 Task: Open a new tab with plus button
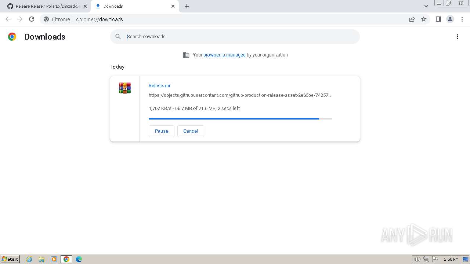pyautogui.click(x=187, y=6)
